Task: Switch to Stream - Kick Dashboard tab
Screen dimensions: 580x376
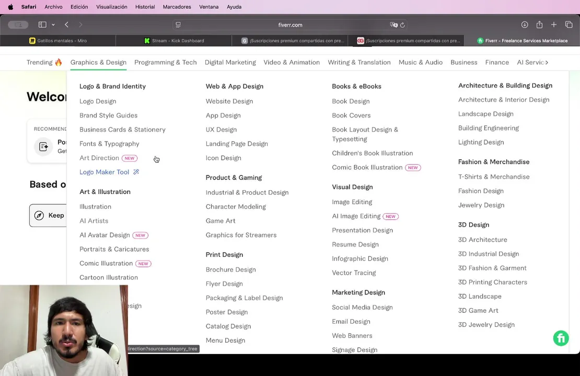Action: click(x=174, y=41)
